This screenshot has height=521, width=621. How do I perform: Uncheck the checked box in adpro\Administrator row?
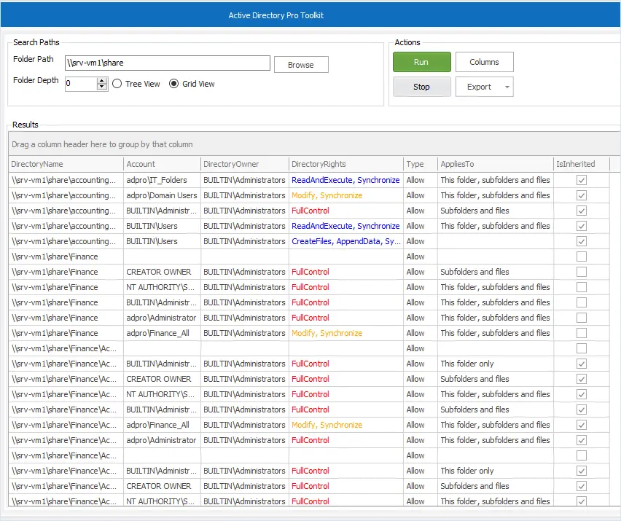(582, 440)
